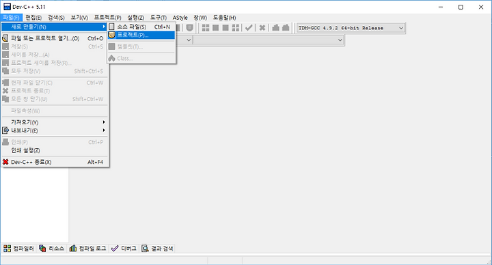This screenshot has height=265, width=492.
Task: Open the 창(W) menu
Action: click(200, 18)
